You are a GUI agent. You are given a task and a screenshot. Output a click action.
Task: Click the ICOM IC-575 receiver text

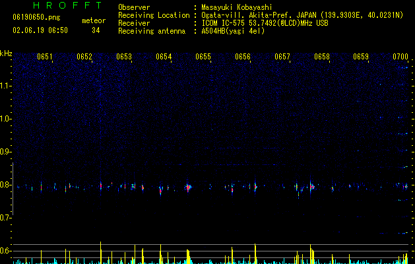[265, 23]
